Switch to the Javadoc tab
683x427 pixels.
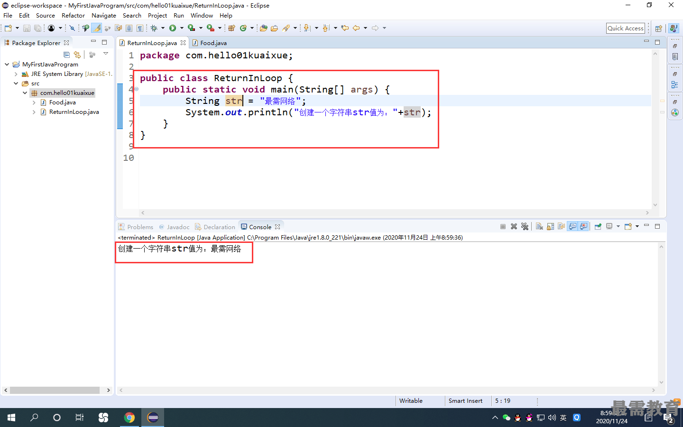click(x=174, y=227)
